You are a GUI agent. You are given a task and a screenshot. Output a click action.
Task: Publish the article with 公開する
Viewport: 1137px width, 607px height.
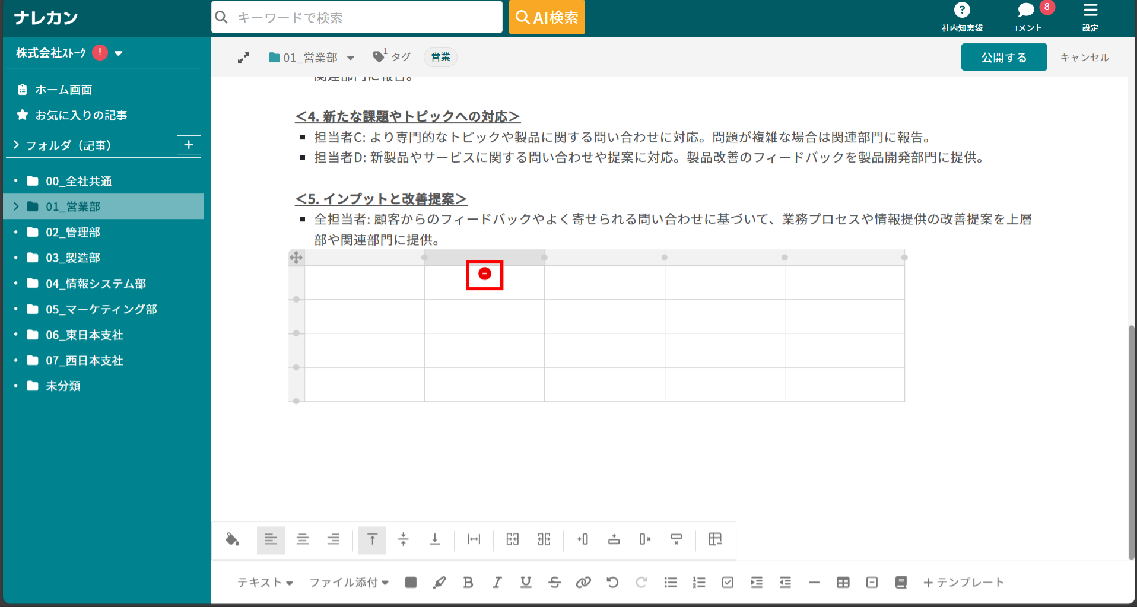[x=1003, y=56]
